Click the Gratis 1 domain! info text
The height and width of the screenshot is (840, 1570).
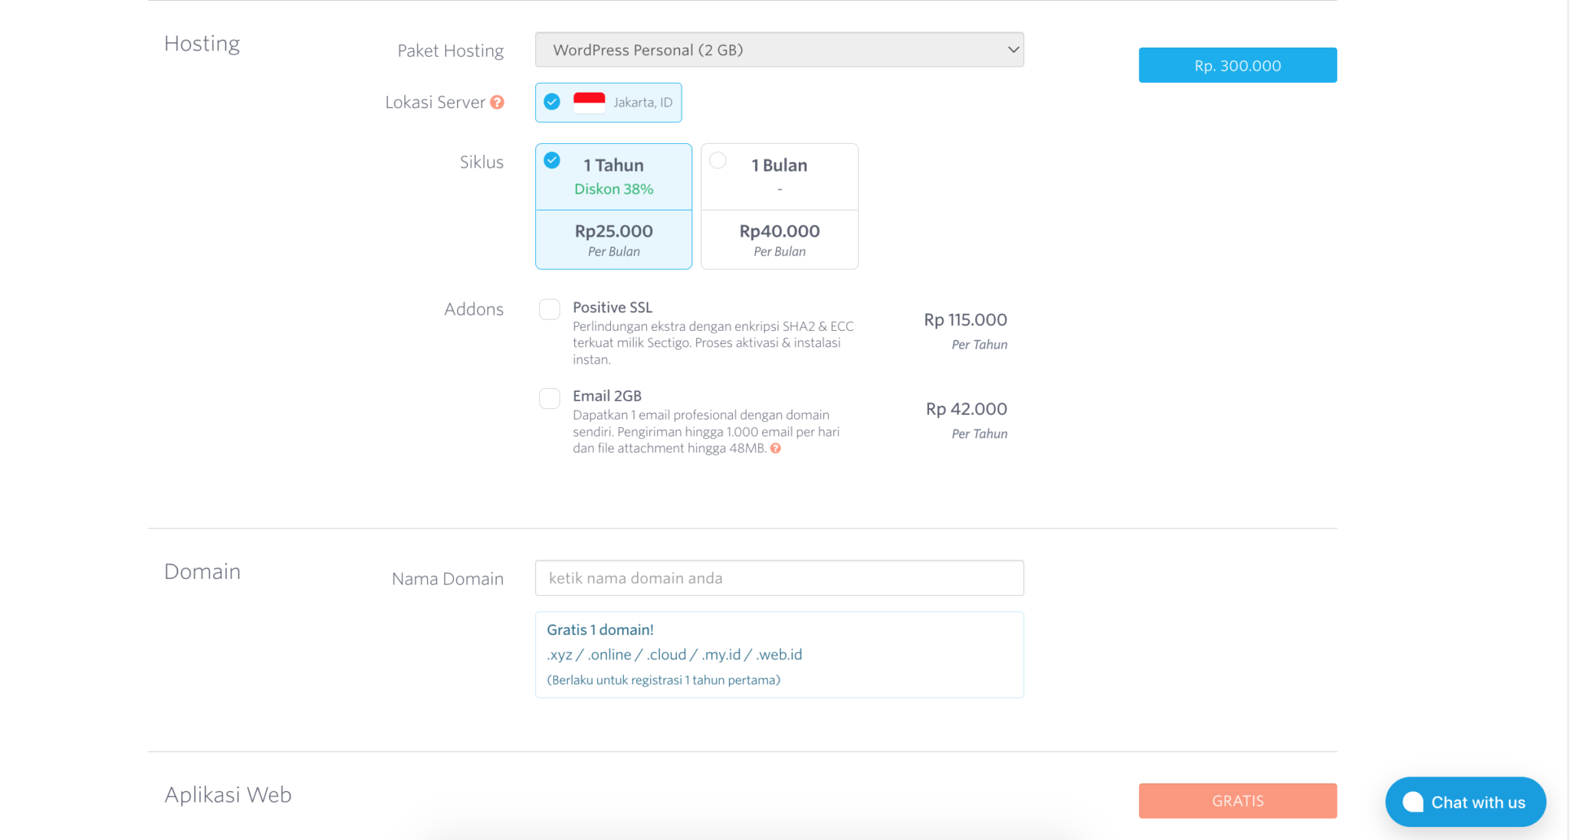pos(599,629)
